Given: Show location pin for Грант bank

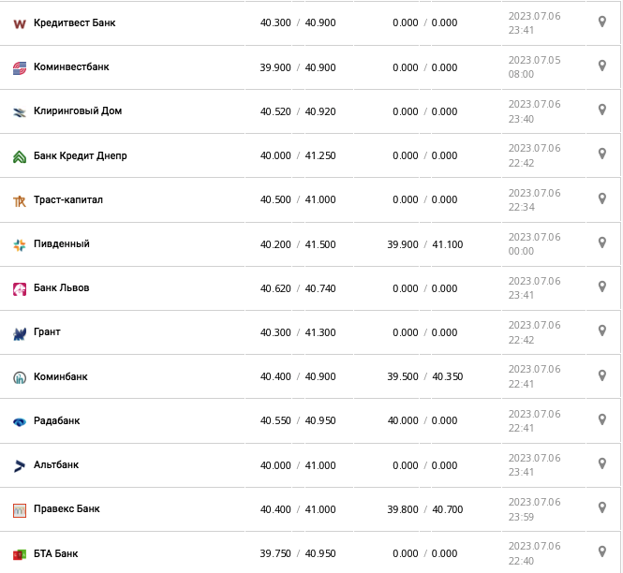Looking at the screenshot, I should pos(602,331).
